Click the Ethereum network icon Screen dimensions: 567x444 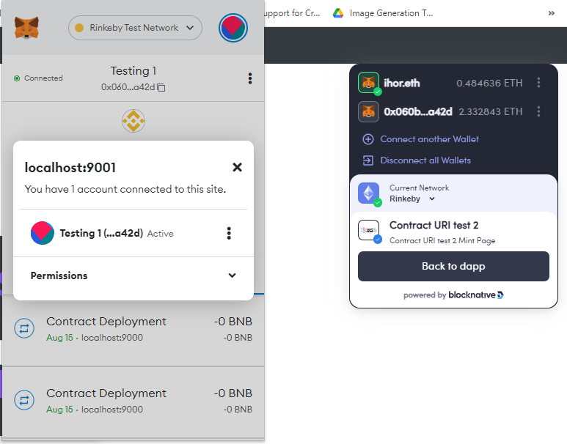[x=368, y=193]
